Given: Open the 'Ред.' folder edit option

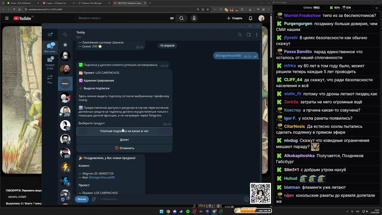Looking at the screenshot, I should [x=50, y=79].
